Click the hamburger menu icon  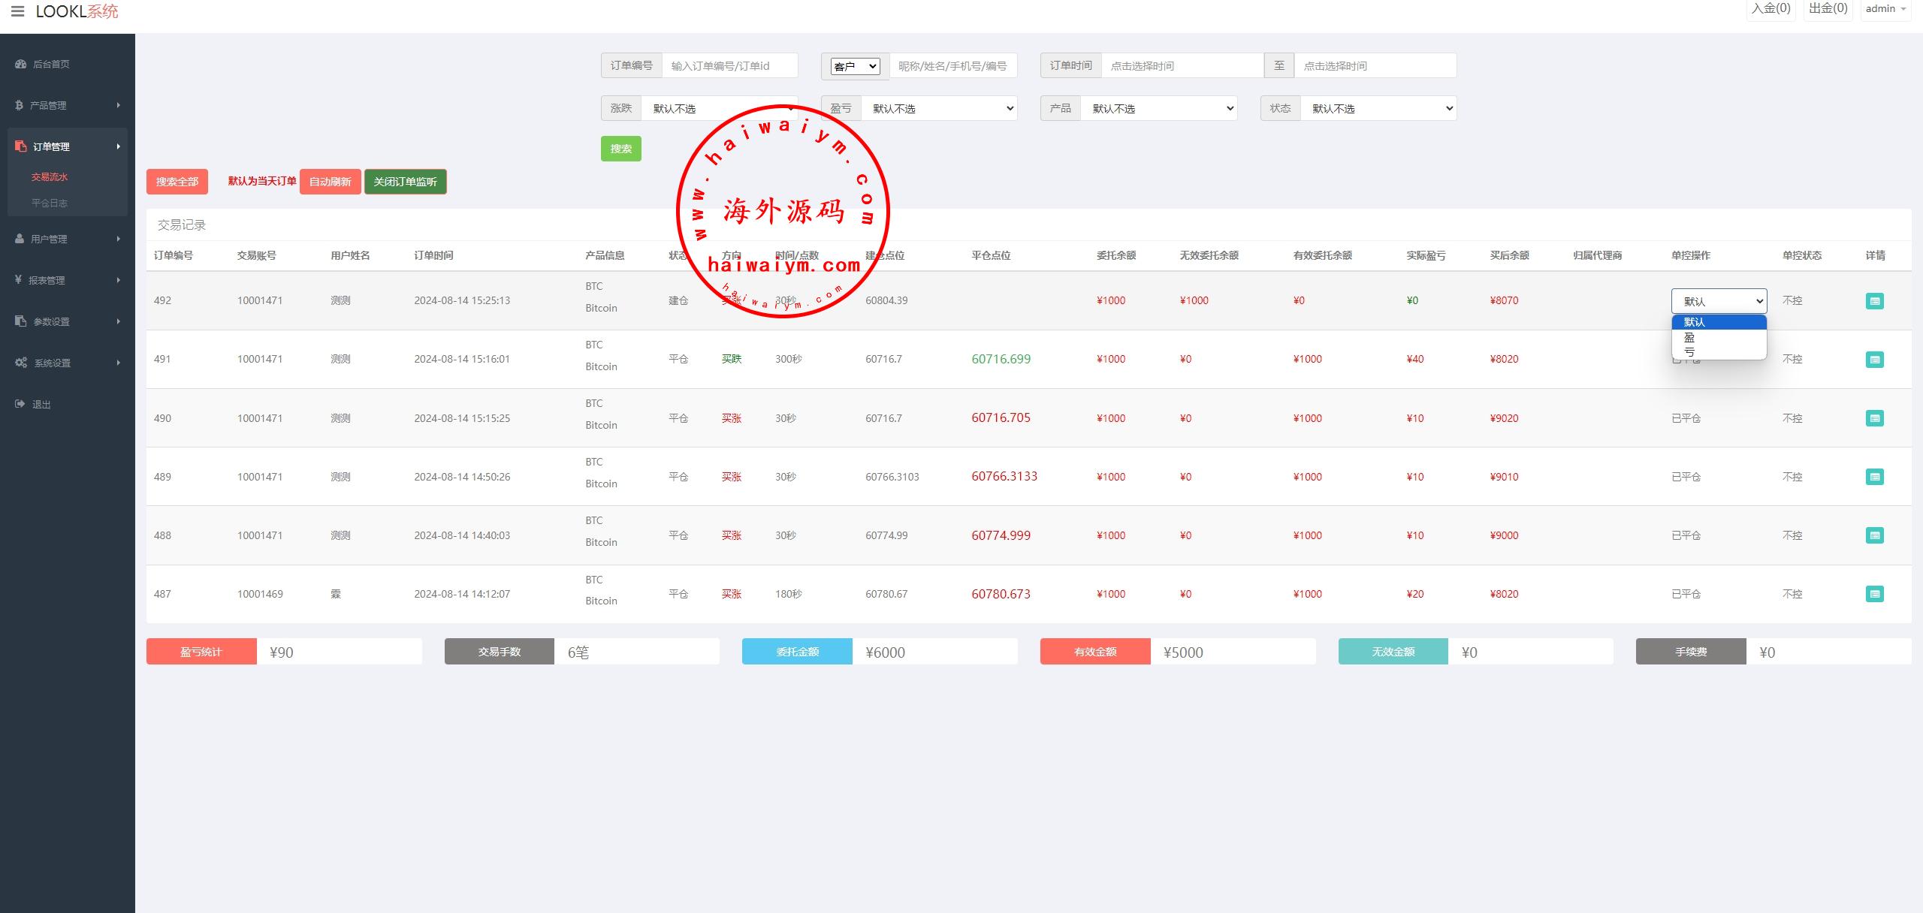pyautogui.click(x=17, y=11)
